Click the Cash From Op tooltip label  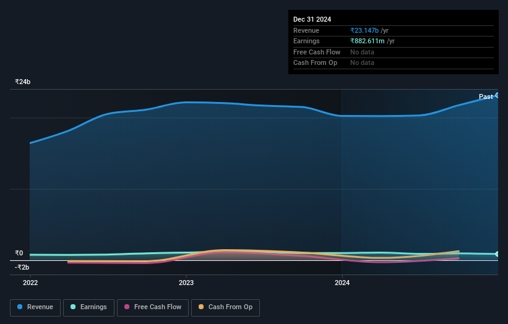pos(315,63)
